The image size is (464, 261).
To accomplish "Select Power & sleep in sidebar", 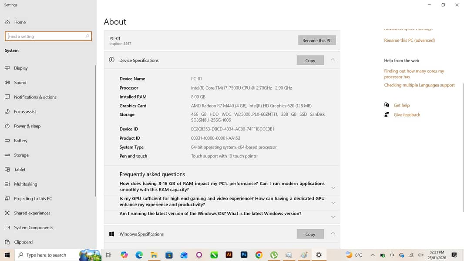I will (27, 126).
